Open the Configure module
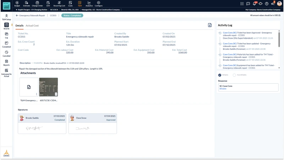Screen dimensions: 284x160 [x=99, y=4]
